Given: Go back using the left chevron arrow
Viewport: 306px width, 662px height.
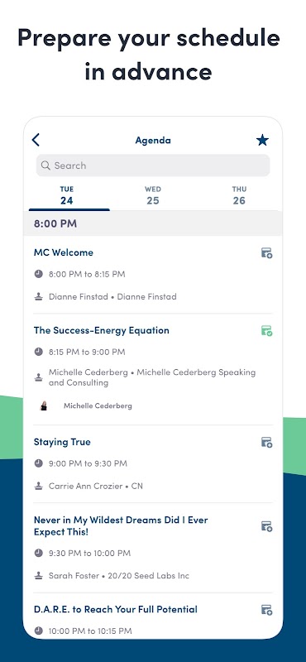Looking at the screenshot, I should click(x=36, y=140).
